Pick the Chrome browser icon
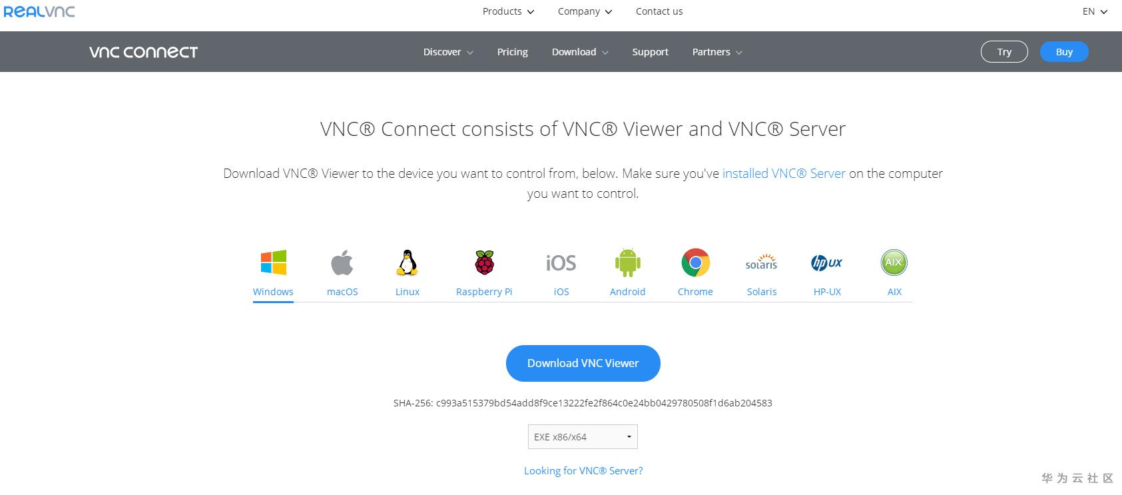This screenshot has height=495, width=1122. click(x=695, y=262)
